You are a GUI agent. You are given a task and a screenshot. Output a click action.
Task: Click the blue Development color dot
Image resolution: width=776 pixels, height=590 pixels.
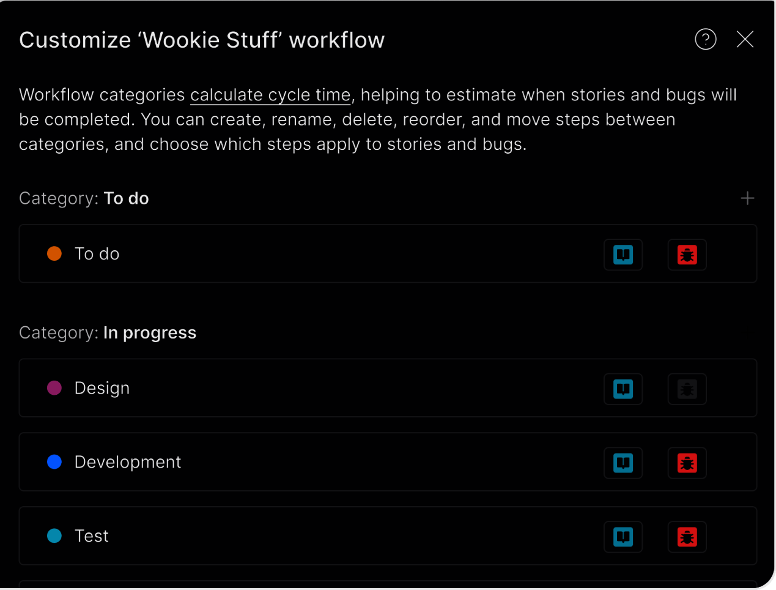tap(54, 462)
